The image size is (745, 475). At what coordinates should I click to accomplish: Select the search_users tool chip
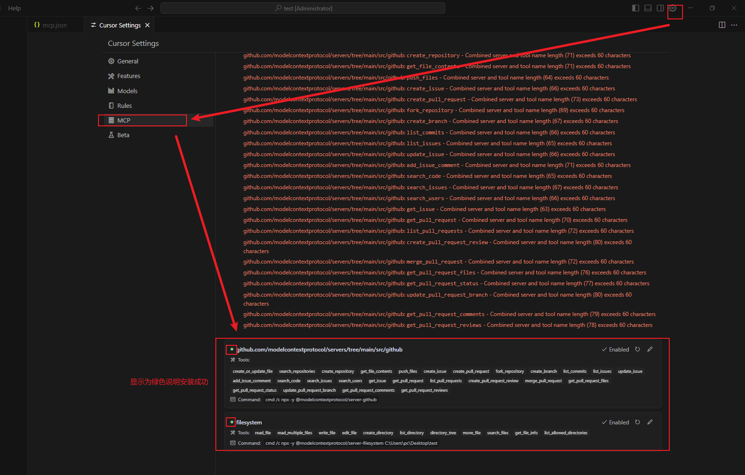coord(350,381)
